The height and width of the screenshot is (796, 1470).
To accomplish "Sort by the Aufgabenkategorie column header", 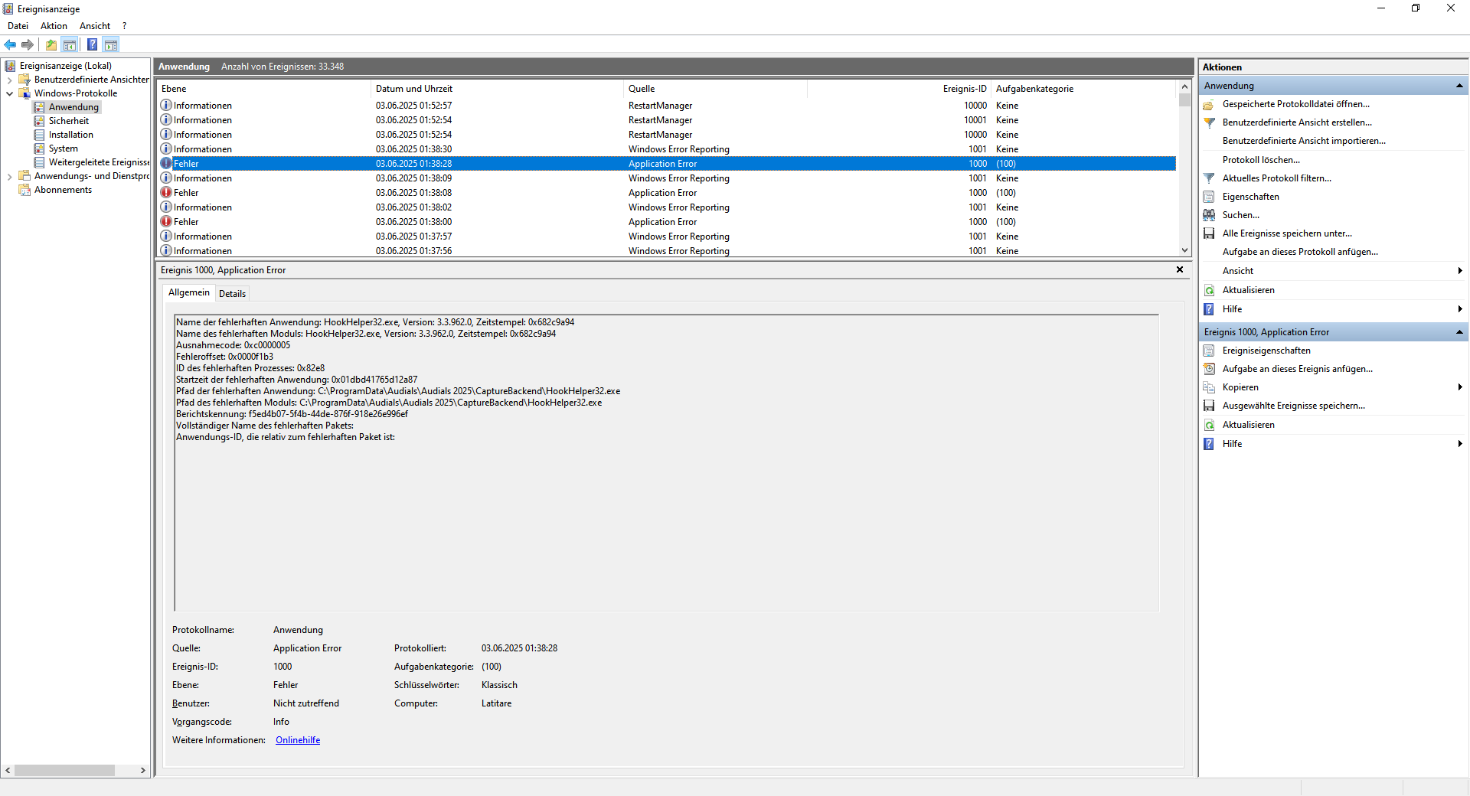I will click(1083, 89).
